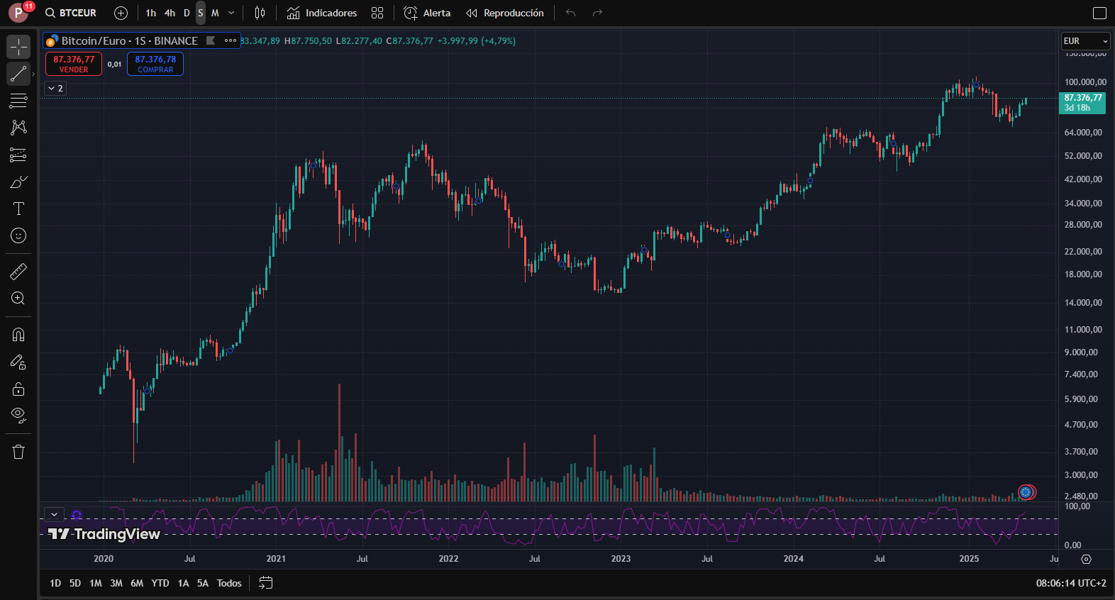Click the red VENDER sell button

click(74, 64)
